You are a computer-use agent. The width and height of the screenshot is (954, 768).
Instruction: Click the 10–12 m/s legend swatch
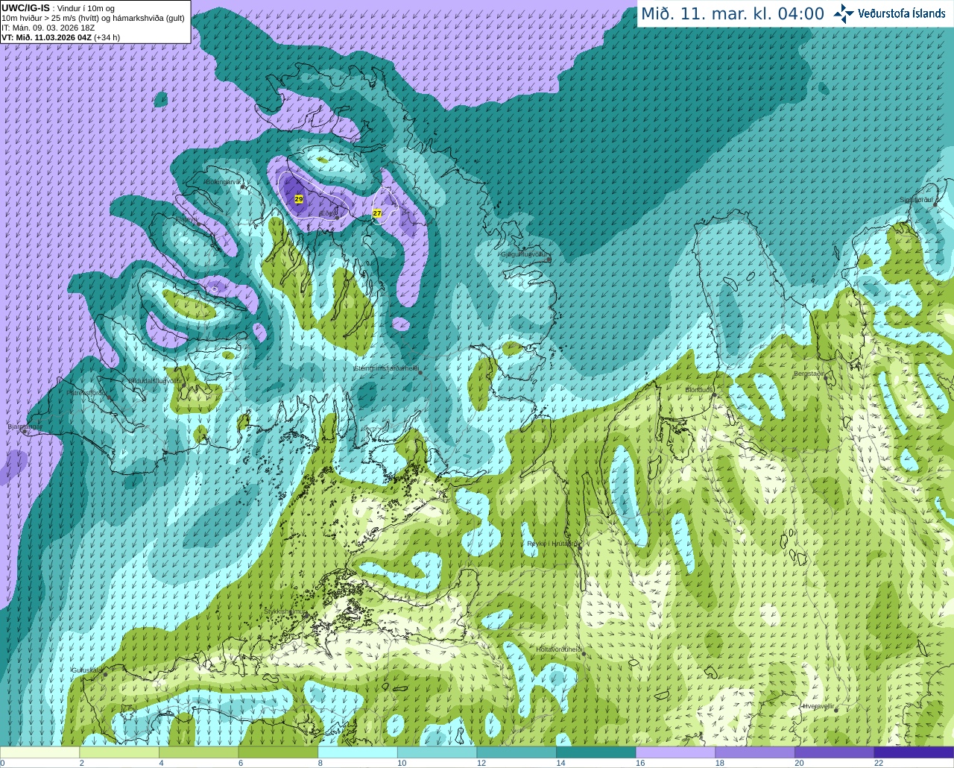[437, 752]
